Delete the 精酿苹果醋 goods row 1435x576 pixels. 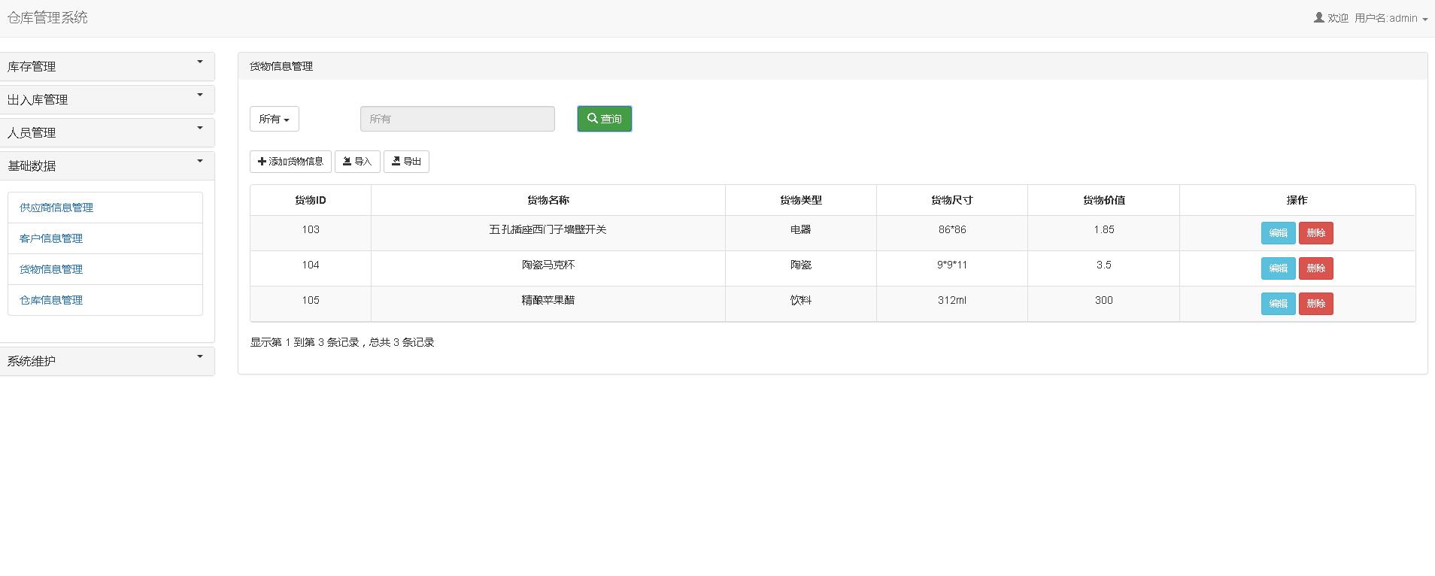1315,304
